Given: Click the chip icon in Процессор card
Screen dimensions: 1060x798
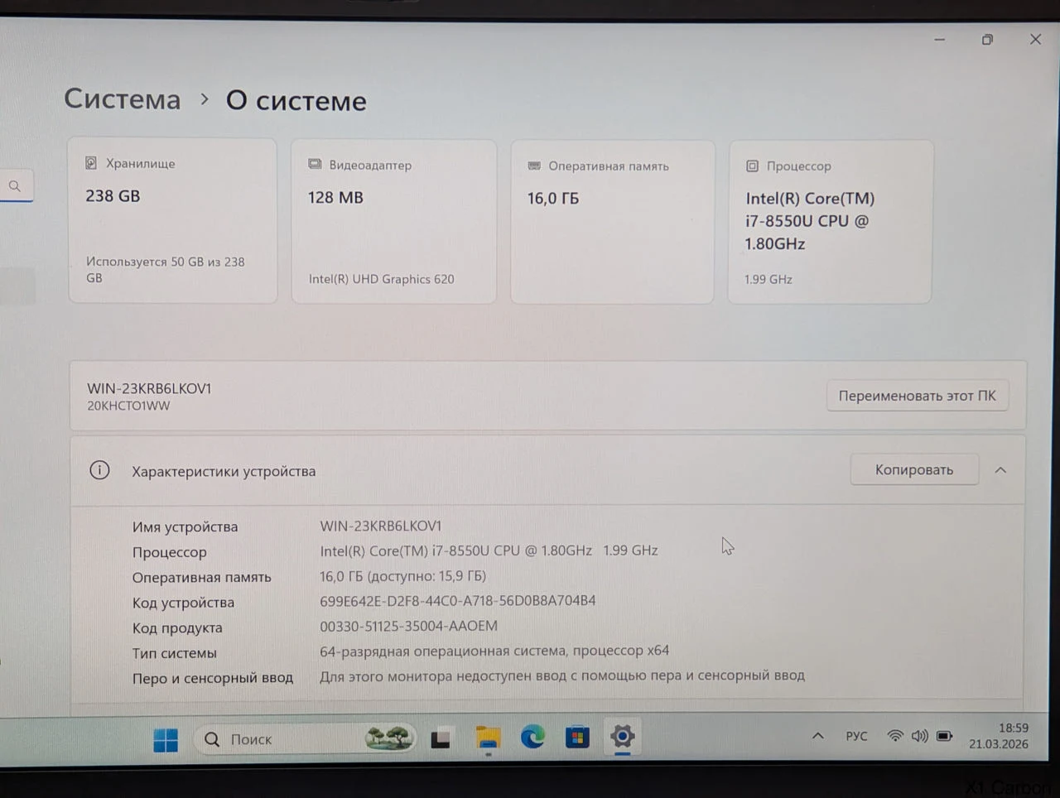Looking at the screenshot, I should [752, 166].
